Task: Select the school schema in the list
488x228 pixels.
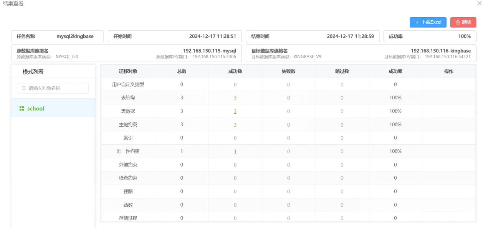Action: [x=36, y=109]
